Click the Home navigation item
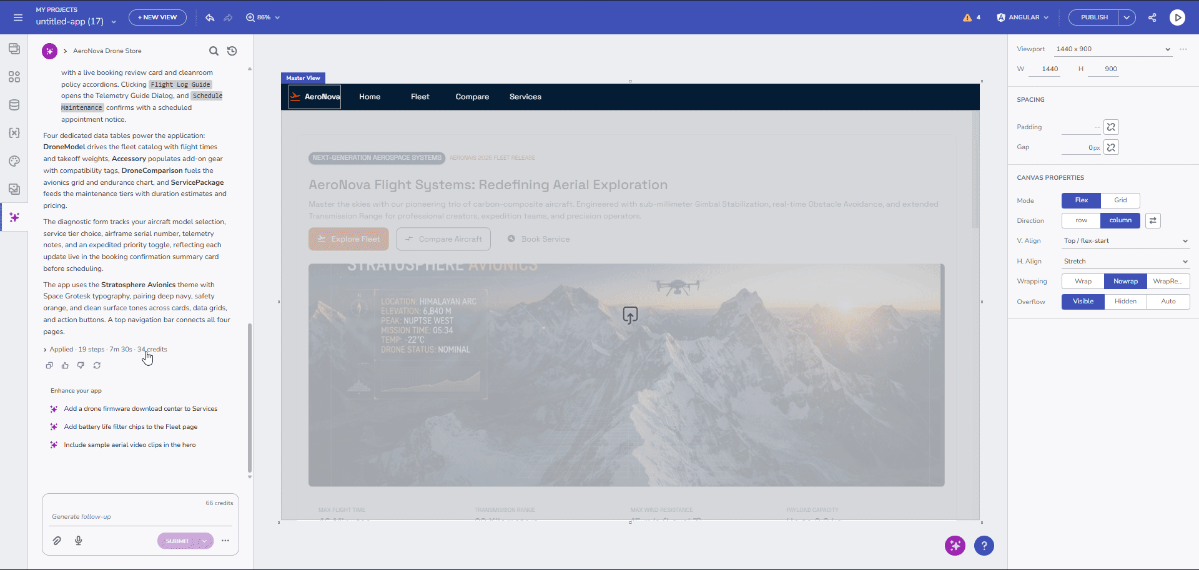 (370, 97)
